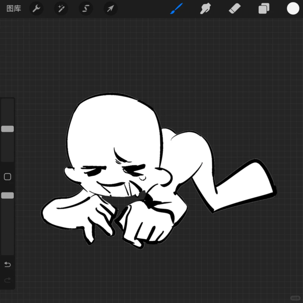Viewport: 303px width, 303px height.
Task: Select the Smudge tool
Action: pyautogui.click(x=205, y=8)
